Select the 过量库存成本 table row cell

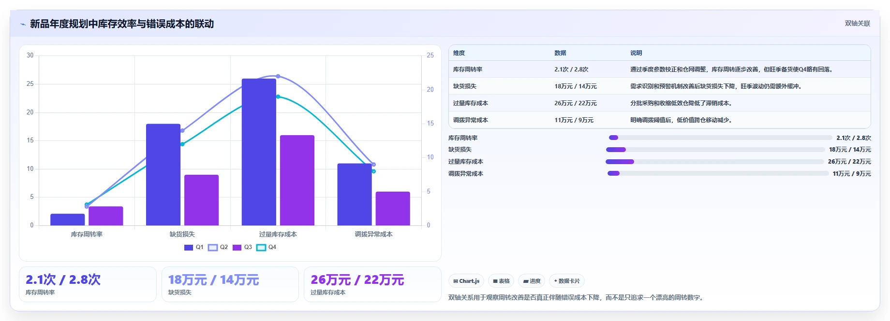tap(471, 103)
